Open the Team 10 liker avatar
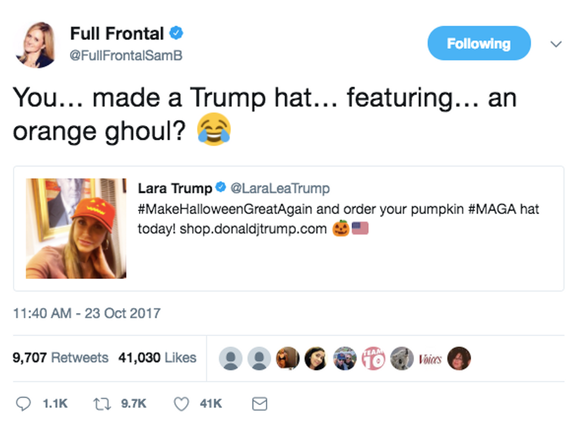577x426 pixels. pos(373,358)
